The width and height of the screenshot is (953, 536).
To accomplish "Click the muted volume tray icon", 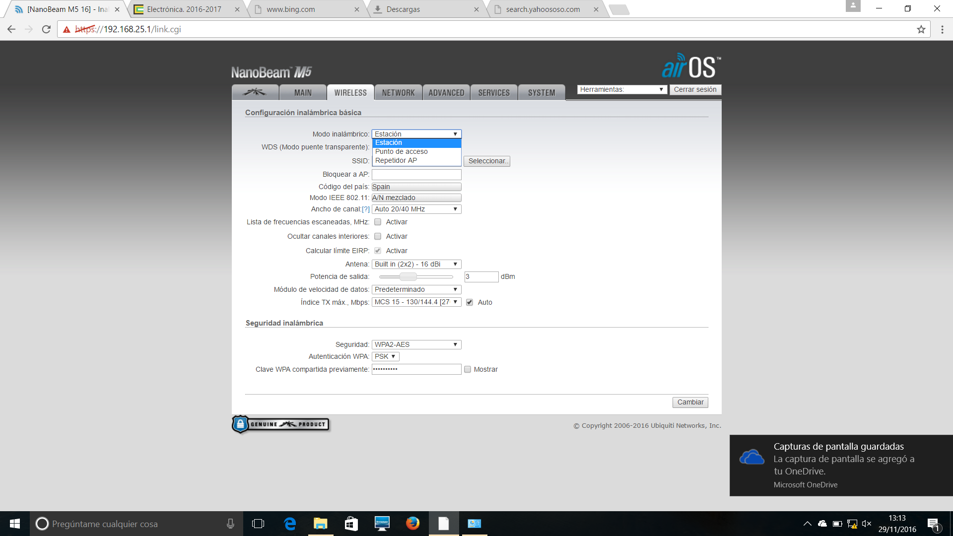I will click(x=867, y=524).
